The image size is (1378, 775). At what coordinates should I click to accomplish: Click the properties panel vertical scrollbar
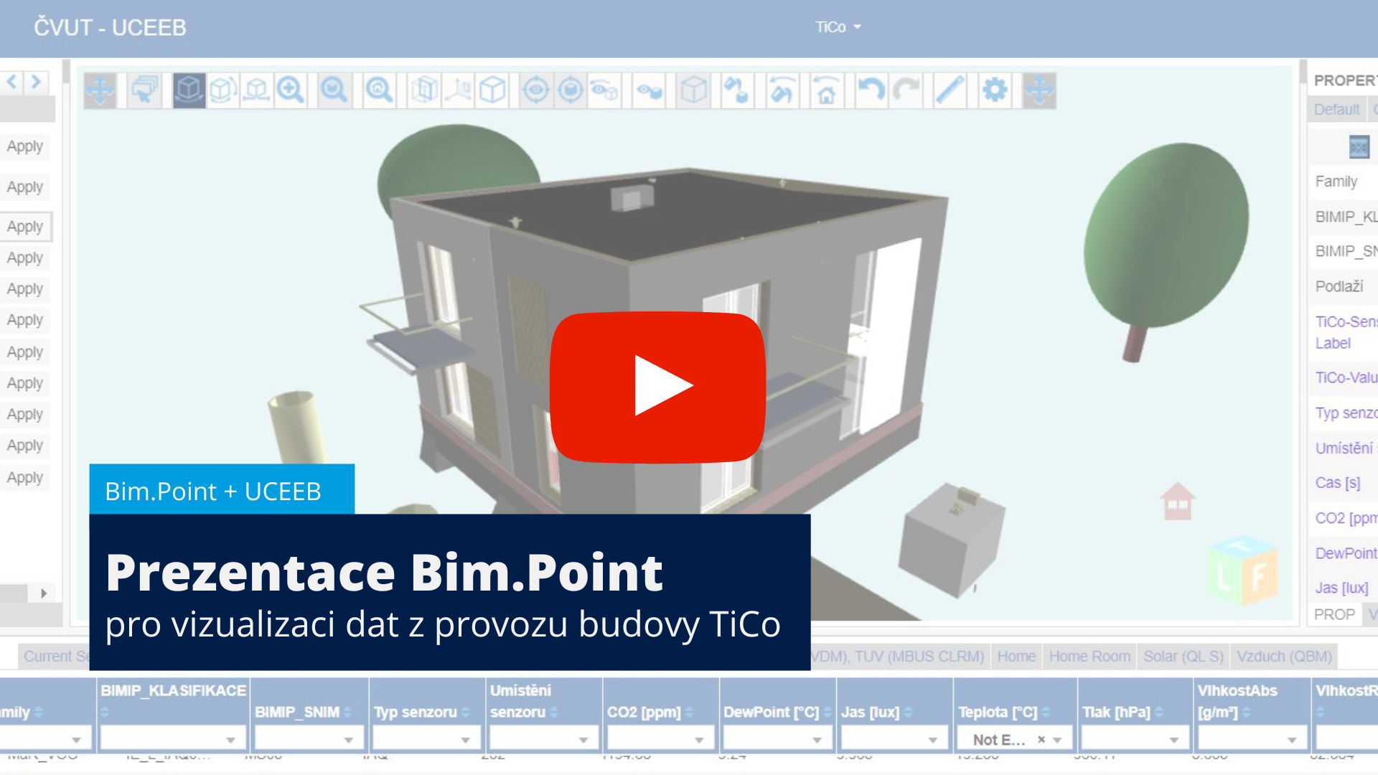click(1303, 72)
